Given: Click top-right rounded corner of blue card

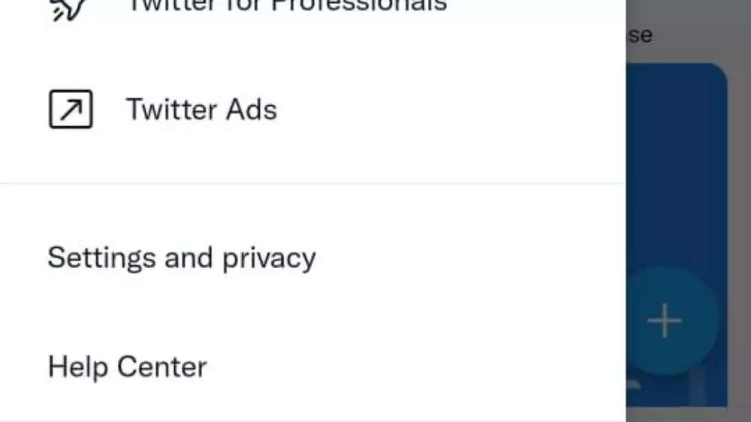Looking at the screenshot, I should coord(719,72).
